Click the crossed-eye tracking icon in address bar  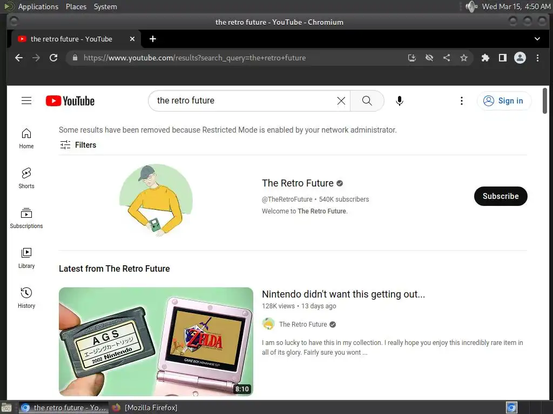(x=429, y=58)
